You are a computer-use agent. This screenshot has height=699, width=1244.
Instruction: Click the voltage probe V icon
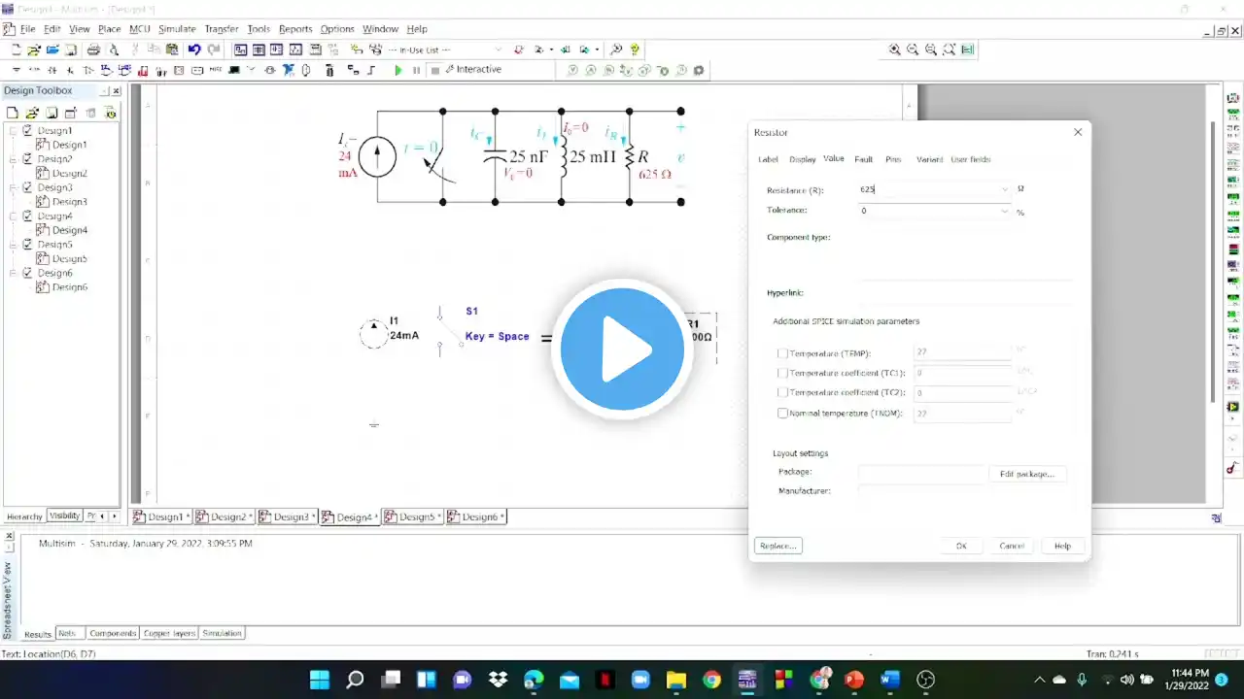pos(572,70)
